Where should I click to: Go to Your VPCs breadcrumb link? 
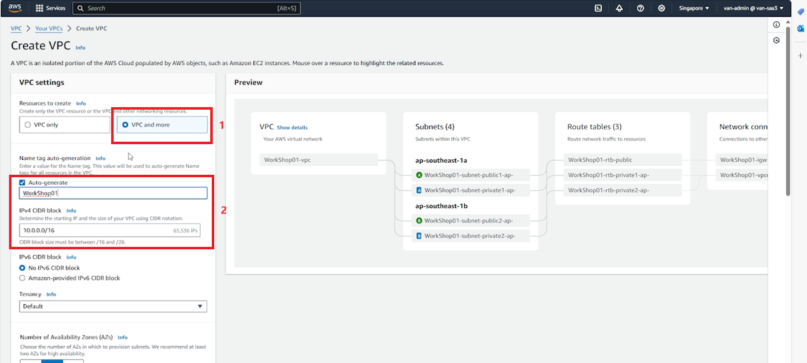click(49, 29)
